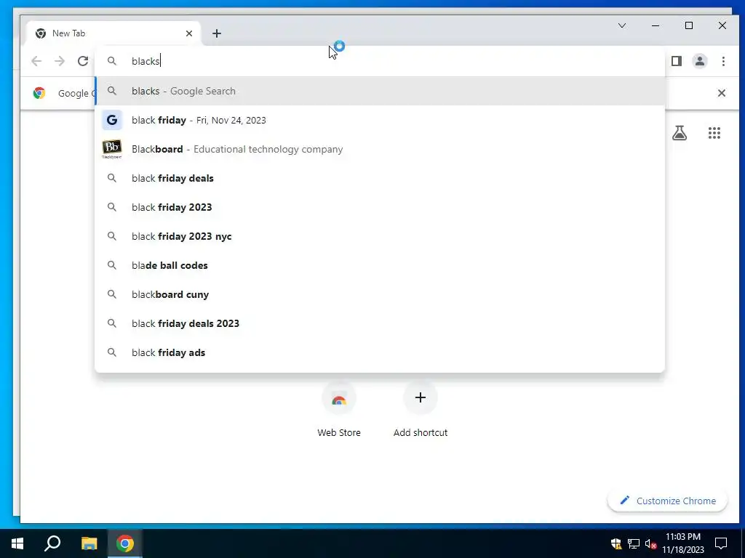Click the muted volume tray icon
This screenshot has height=558, width=745.
coord(650,543)
